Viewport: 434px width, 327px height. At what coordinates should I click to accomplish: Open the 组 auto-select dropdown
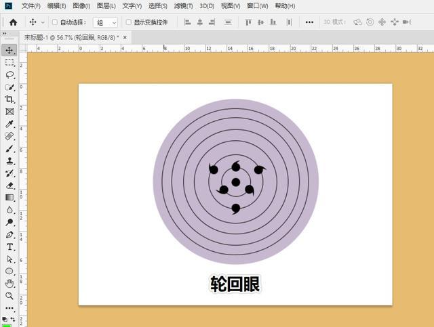tap(106, 22)
